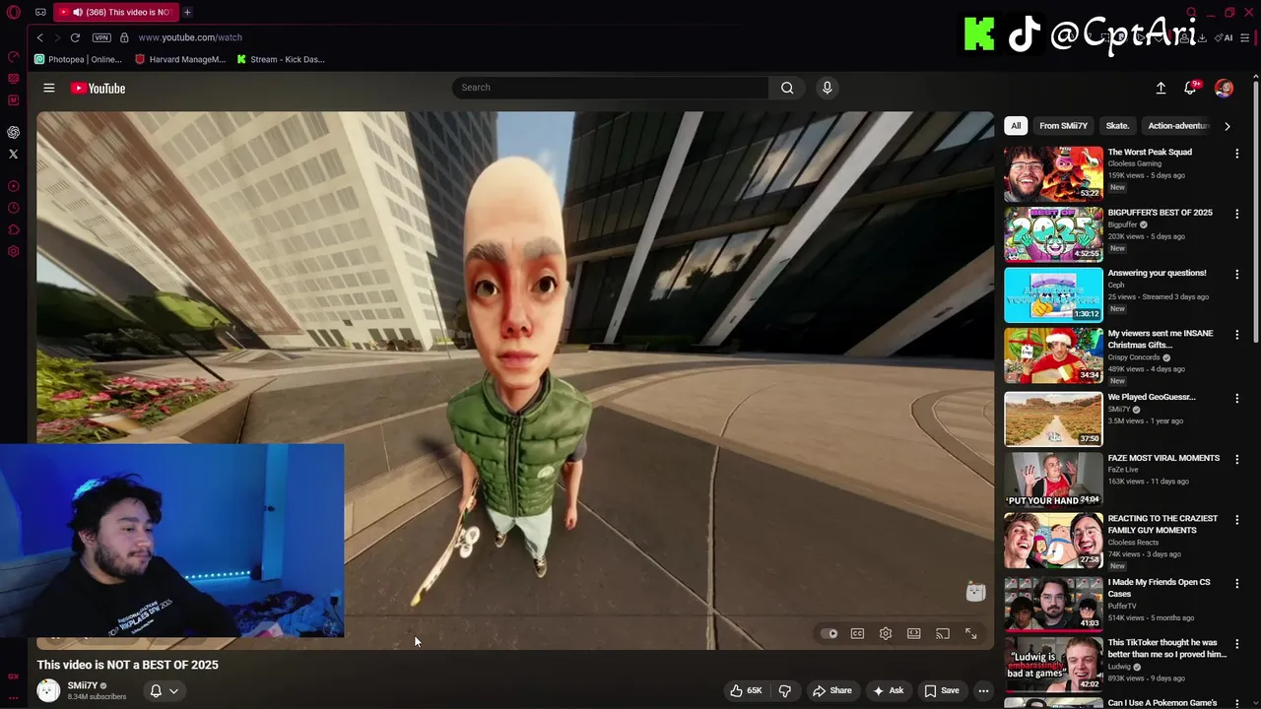Open BIGPUFFER'S BEST OF 2025 thumbnail

pyautogui.click(x=1053, y=233)
